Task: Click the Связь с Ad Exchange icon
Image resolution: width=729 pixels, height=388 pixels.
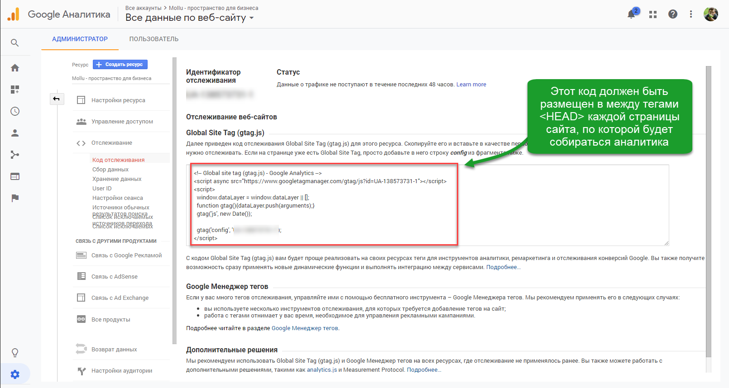Action: click(81, 298)
